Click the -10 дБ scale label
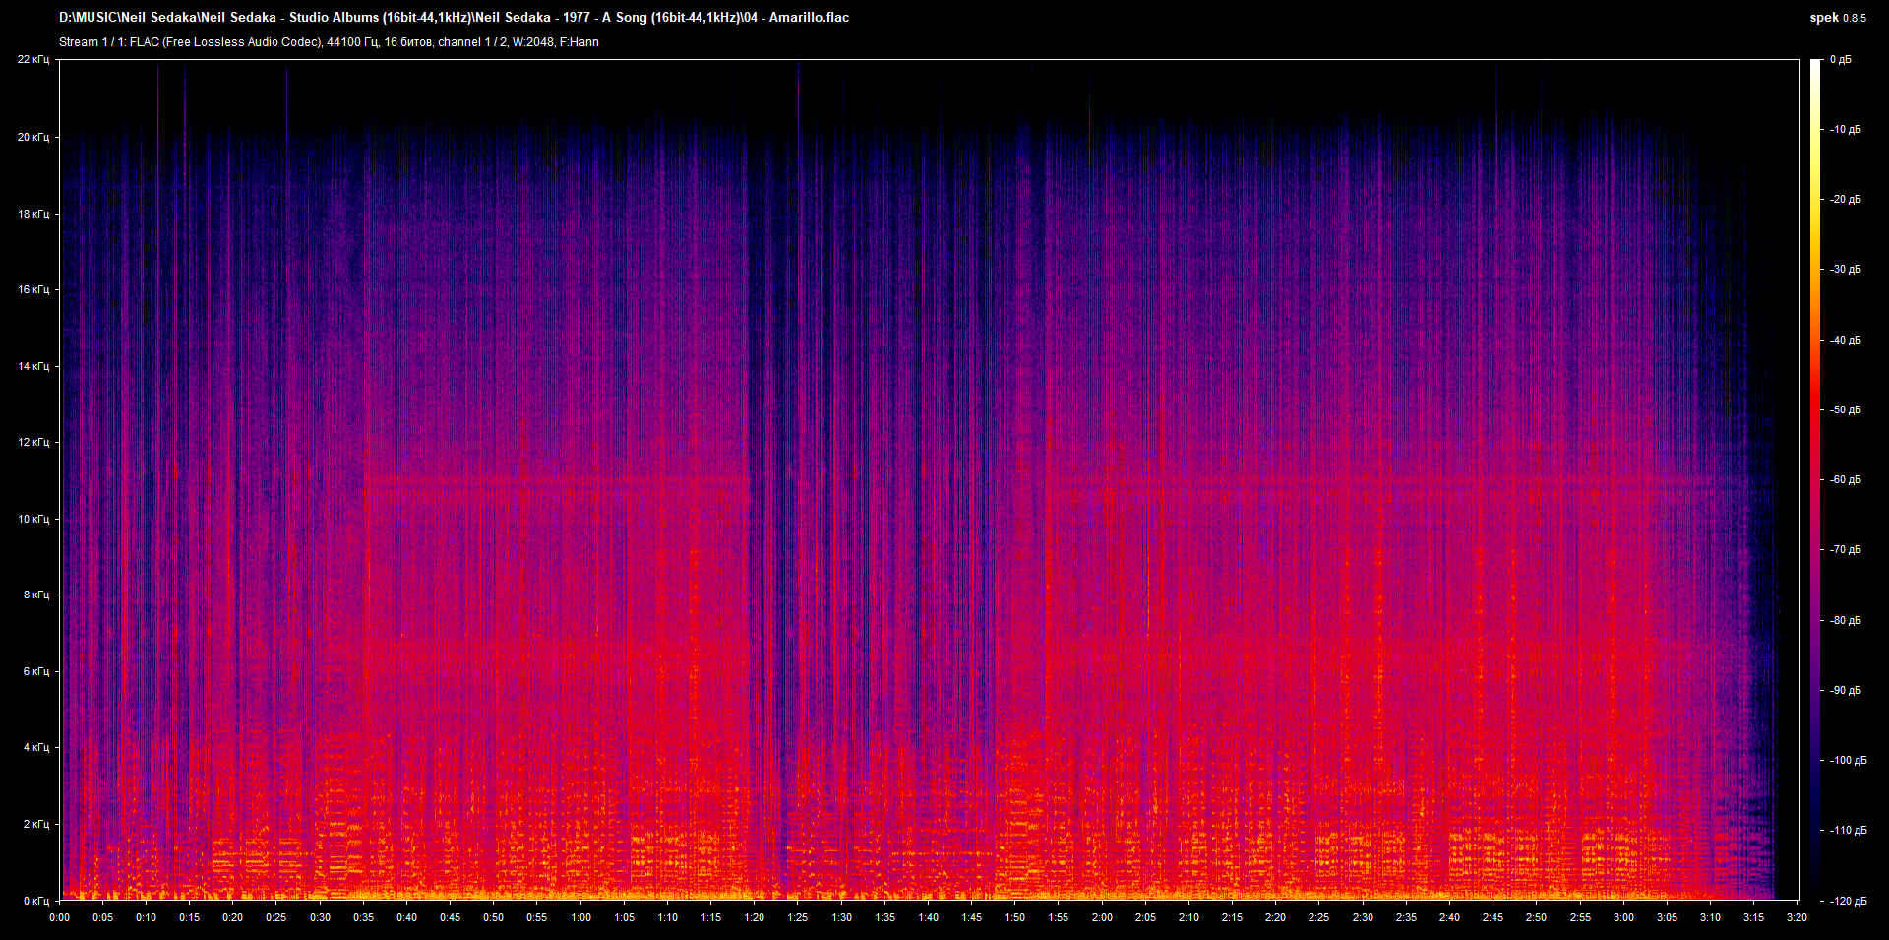Viewport: 1889px width, 940px height. coord(1845,129)
